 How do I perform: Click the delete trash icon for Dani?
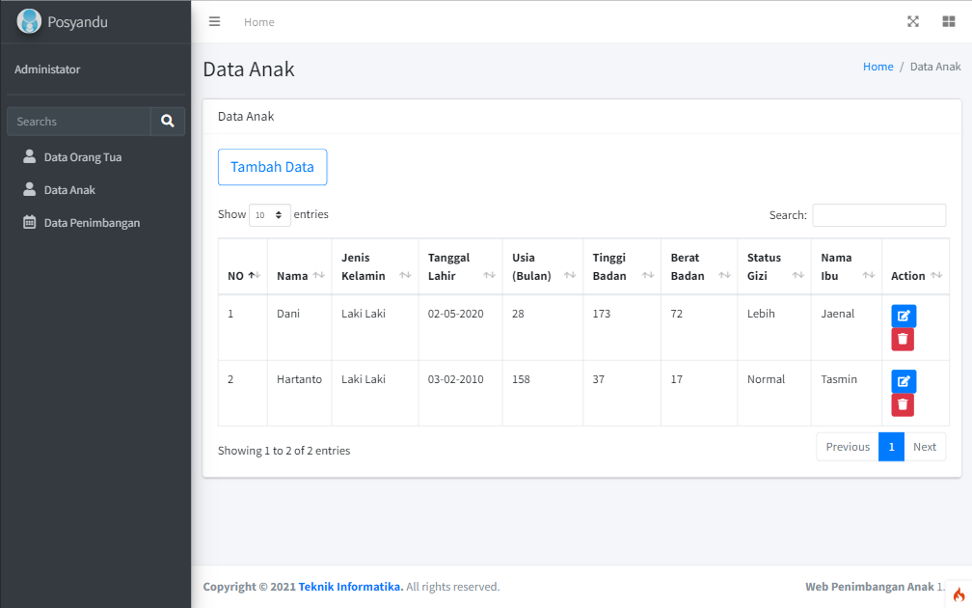903,339
